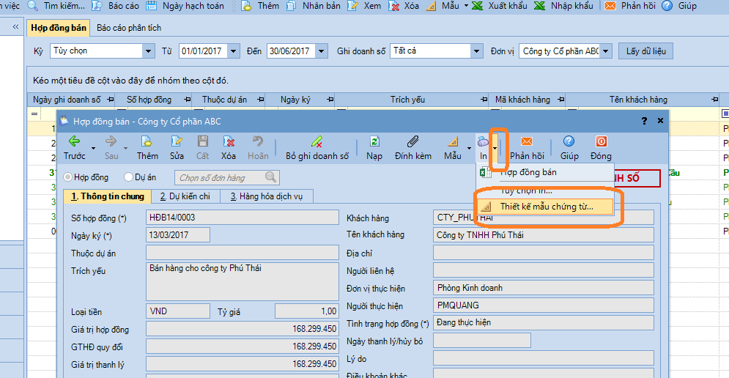Open the 1. Thông tin chung tab
The height and width of the screenshot is (378, 729).
pyautogui.click(x=108, y=196)
